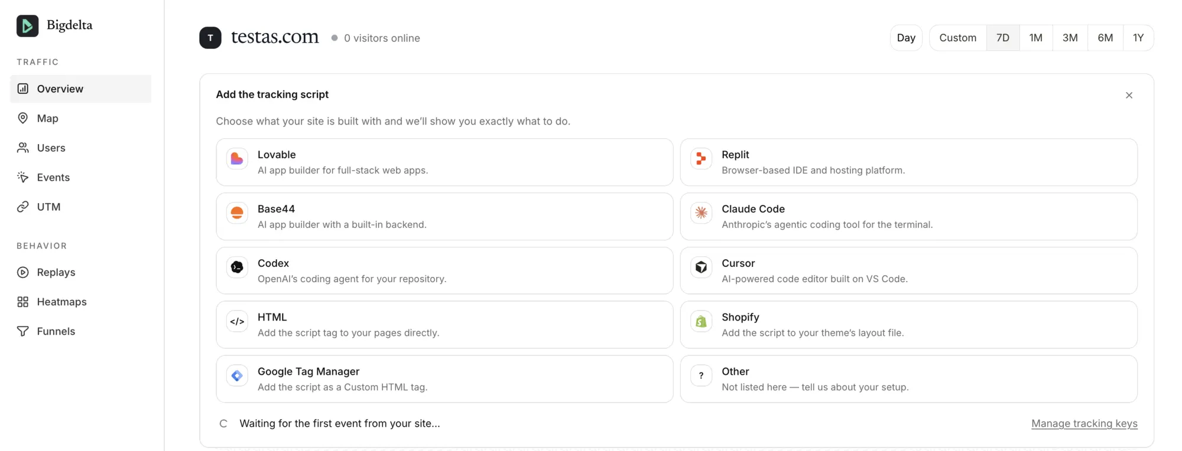Click the waiting spinner icon

coord(223,423)
